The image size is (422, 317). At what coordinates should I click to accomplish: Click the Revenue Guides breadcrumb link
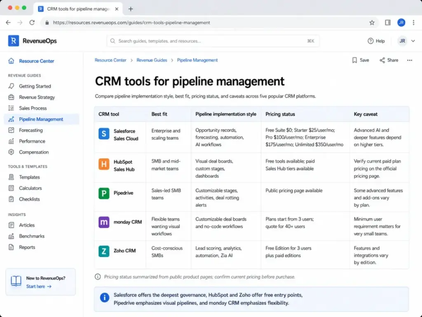click(x=152, y=60)
